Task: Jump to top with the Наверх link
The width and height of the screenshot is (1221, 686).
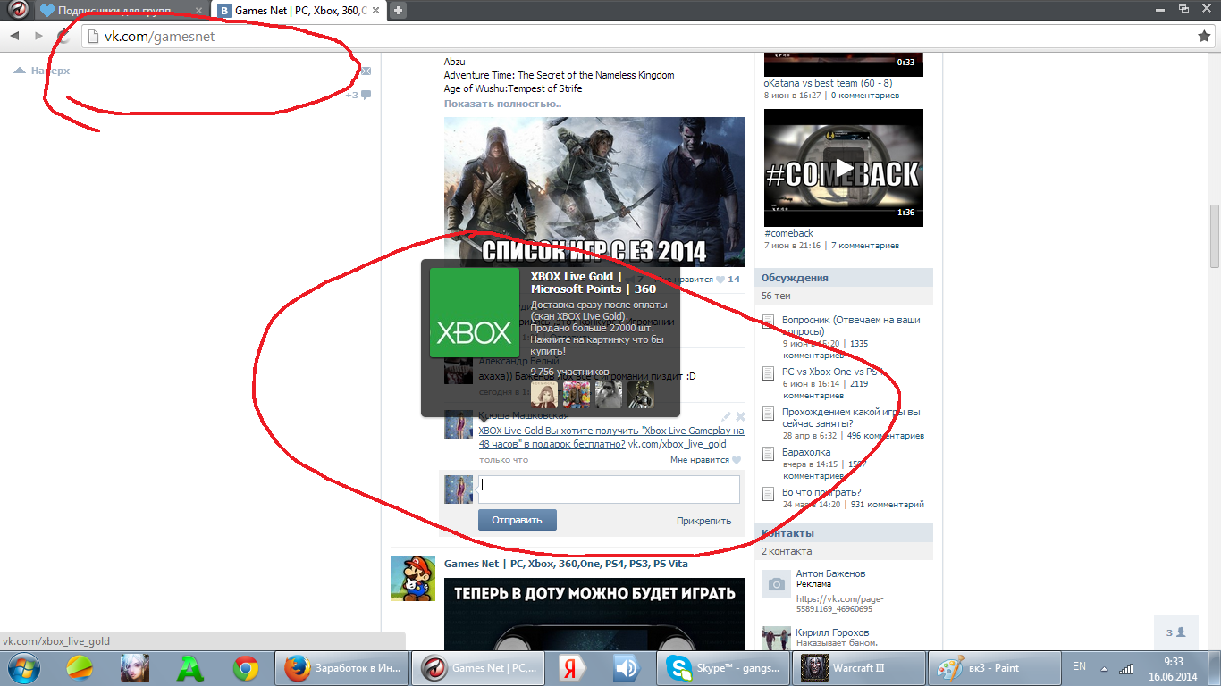Action: tap(42, 71)
